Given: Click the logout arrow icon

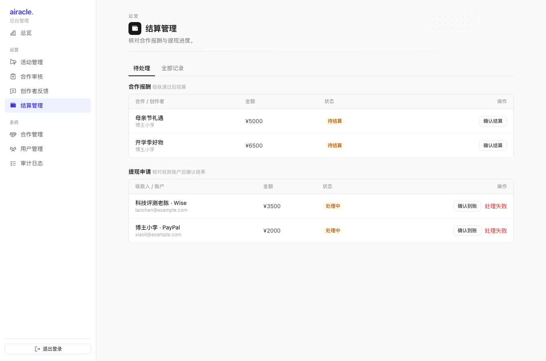Looking at the screenshot, I should click(37, 349).
